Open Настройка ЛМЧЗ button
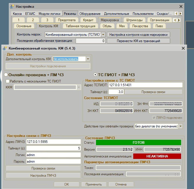The width and height of the screenshot is (194, 189). [43, 176]
